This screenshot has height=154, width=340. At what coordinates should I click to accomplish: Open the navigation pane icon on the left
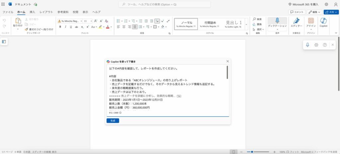4,42
